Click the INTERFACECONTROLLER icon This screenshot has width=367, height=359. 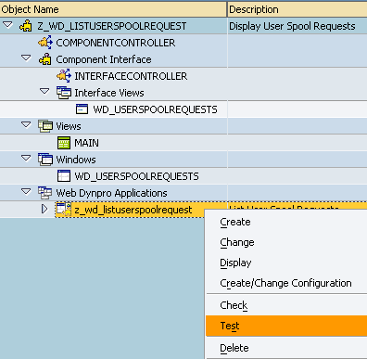(64, 76)
